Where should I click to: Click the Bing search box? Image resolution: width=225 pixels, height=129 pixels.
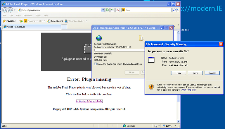[146, 10]
